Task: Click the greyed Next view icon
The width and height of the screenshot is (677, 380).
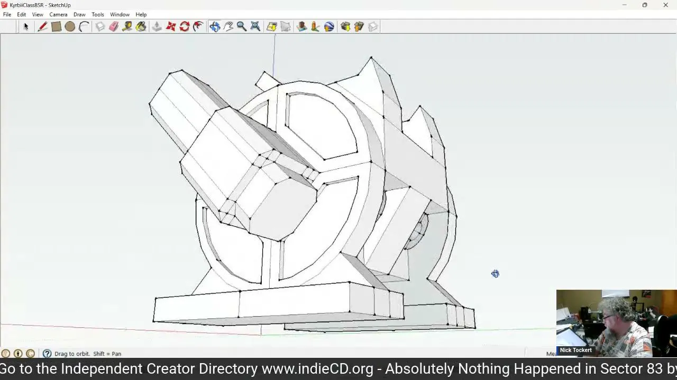Action: (x=286, y=26)
